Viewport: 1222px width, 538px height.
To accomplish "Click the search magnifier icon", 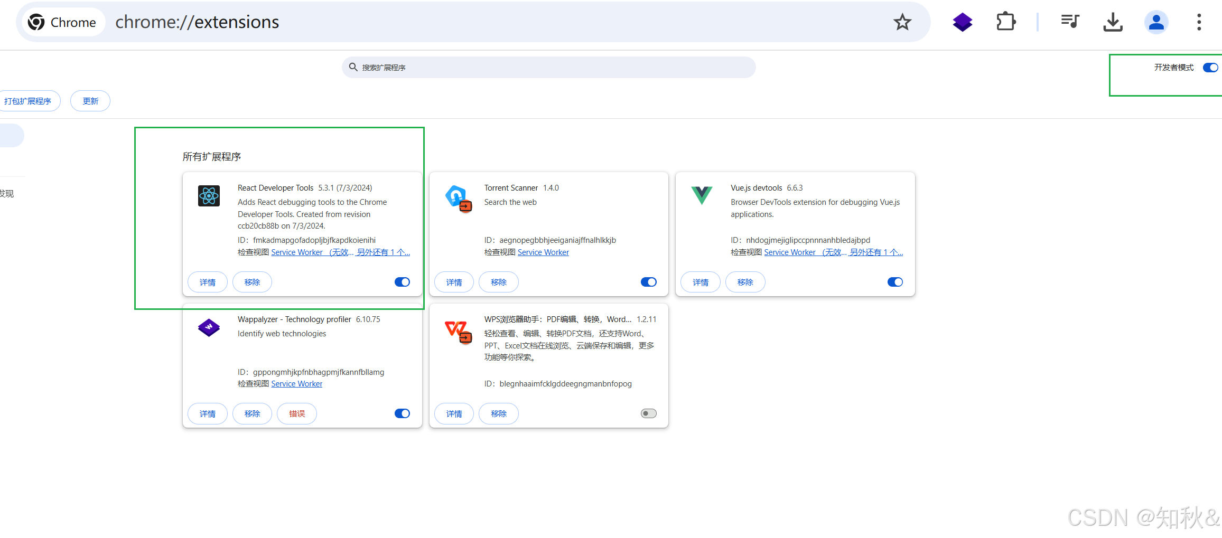I will tap(353, 67).
